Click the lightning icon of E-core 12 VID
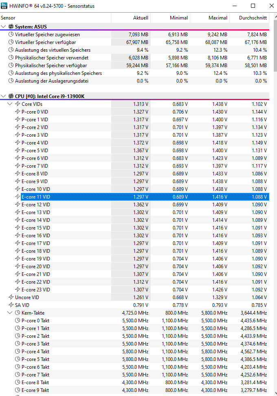This screenshot has width=277, height=396. point(18,204)
